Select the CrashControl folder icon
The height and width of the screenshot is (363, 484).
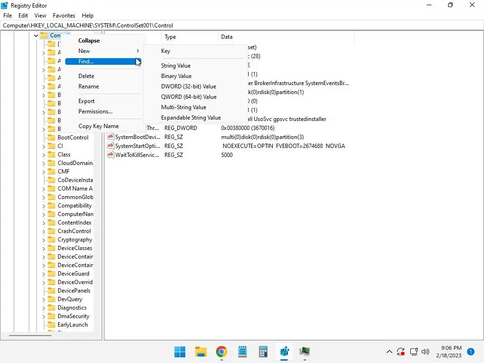[52, 231]
